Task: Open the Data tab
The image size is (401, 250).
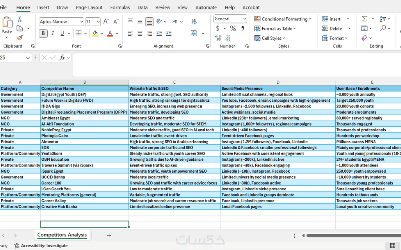Action: 142,8
